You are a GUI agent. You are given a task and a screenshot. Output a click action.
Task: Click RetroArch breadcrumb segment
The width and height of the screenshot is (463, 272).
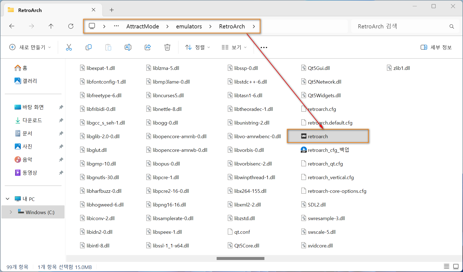232,26
